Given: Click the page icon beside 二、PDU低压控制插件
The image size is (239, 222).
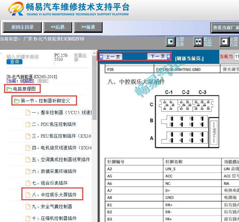Looking at the screenshot, I should (x=28, y=124).
